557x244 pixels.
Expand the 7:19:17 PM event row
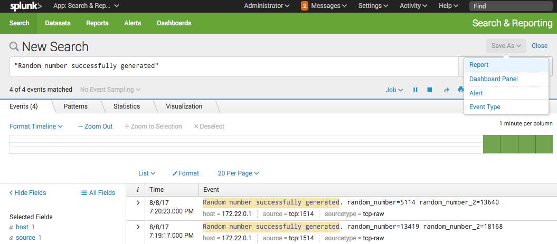[138, 227]
